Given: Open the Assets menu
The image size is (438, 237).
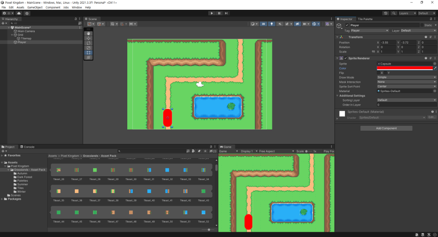Looking at the screenshot, I should pos(21,7).
